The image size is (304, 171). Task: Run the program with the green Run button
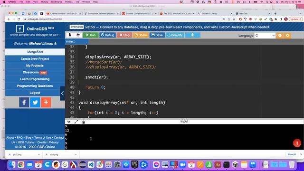coord(91,35)
